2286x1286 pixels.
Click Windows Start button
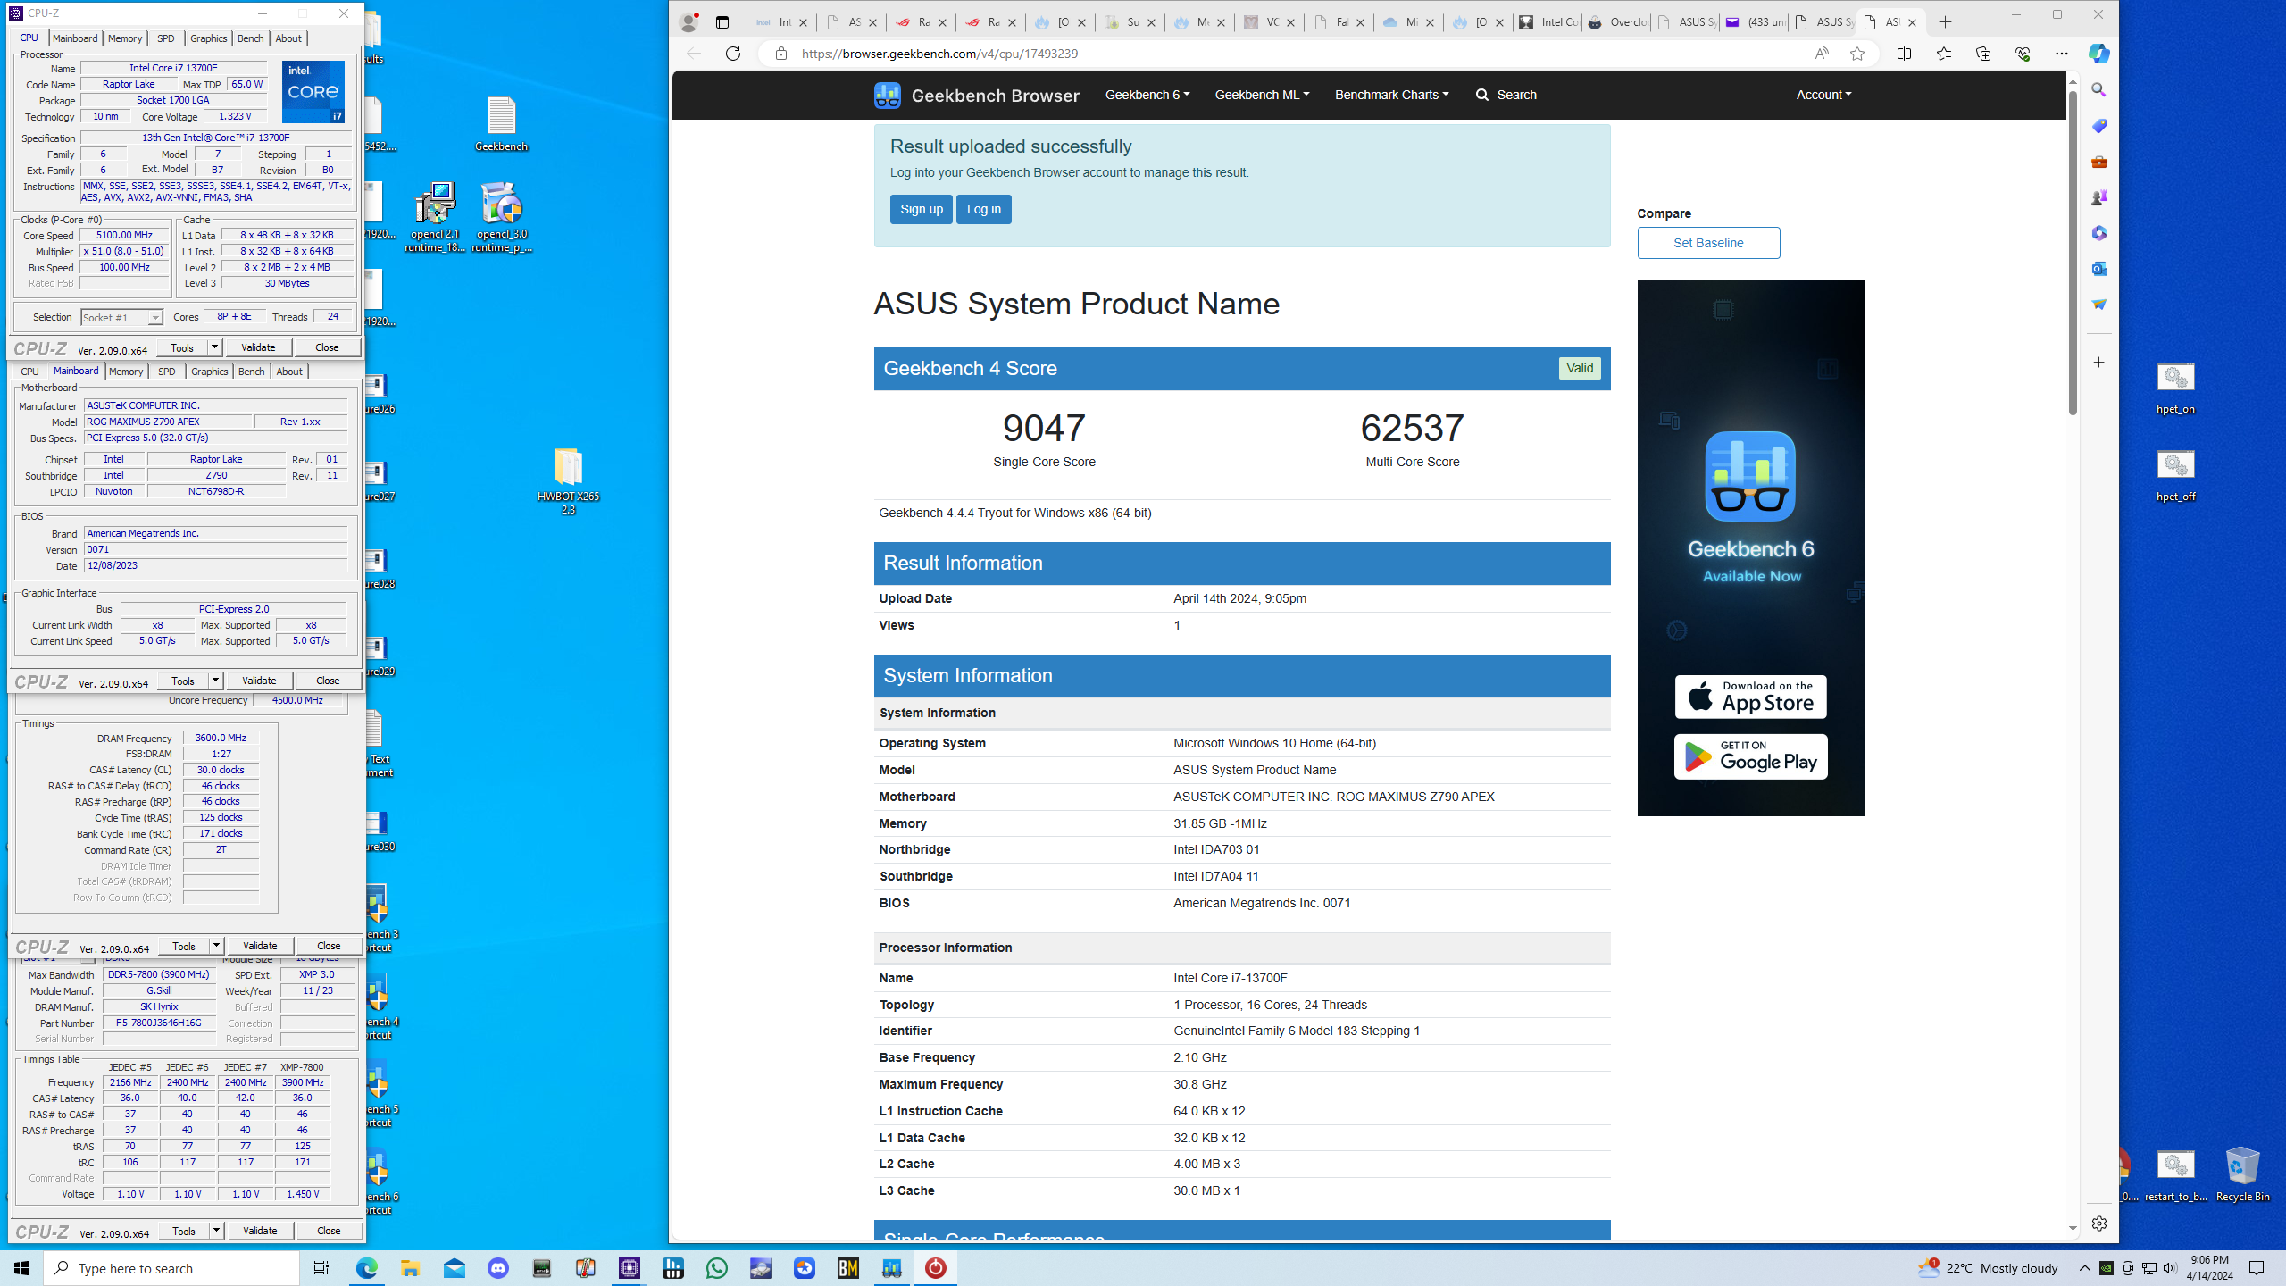coord(21,1268)
